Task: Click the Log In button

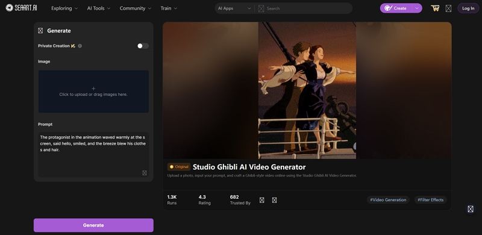Action: tap(468, 8)
